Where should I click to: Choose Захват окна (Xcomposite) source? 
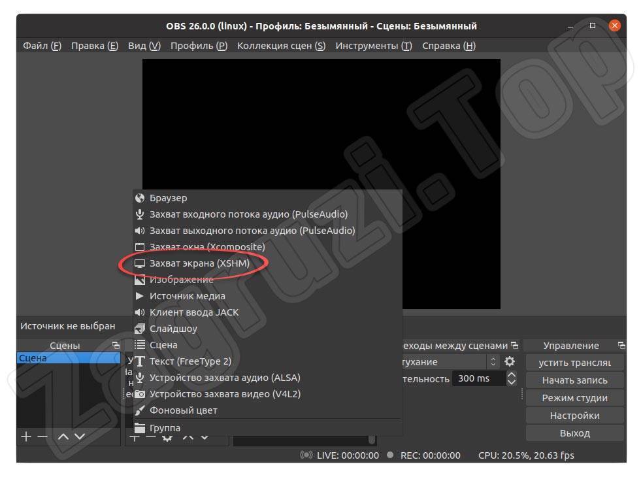pyautogui.click(x=267, y=247)
